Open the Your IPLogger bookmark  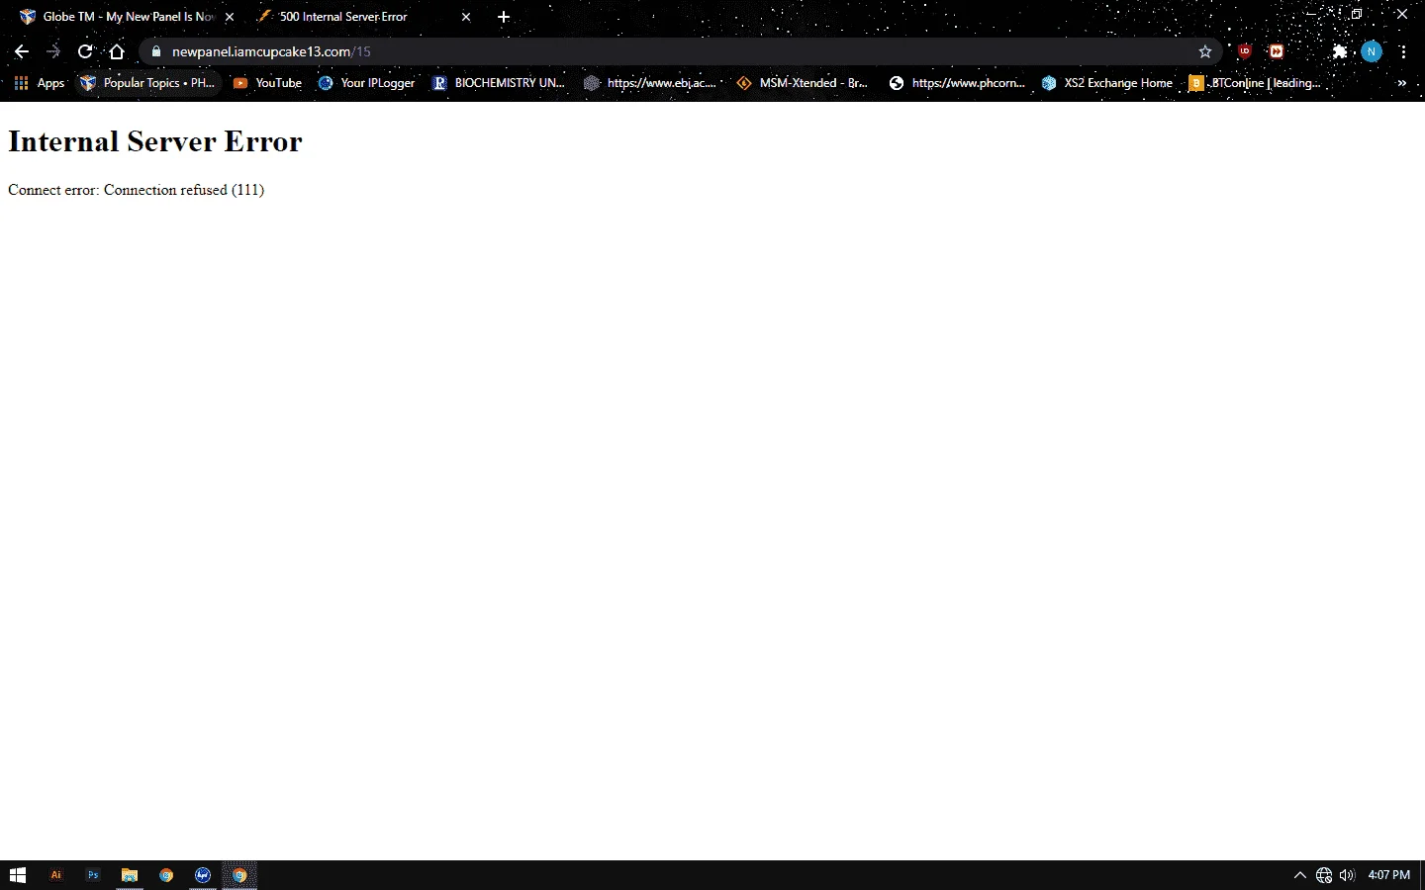pyautogui.click(x=366, y=83)
